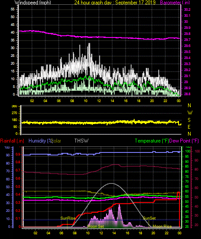
Task: Click the Humidity (%) legend label
Action: point(41,141)
